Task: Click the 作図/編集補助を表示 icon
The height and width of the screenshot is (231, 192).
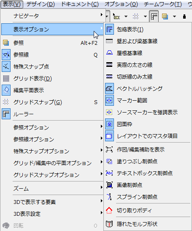Action: [109, 149]
